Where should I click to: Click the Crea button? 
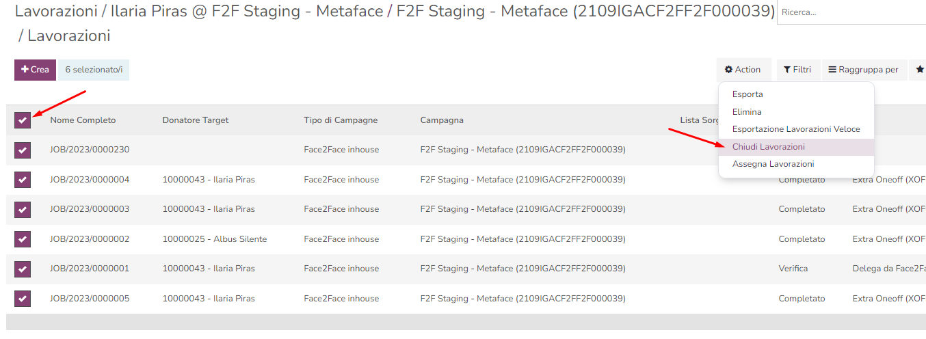coord(35,70)
